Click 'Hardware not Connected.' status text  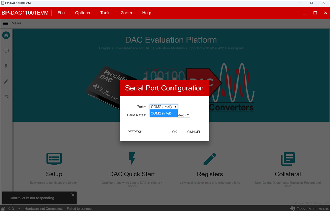point(44,209)
